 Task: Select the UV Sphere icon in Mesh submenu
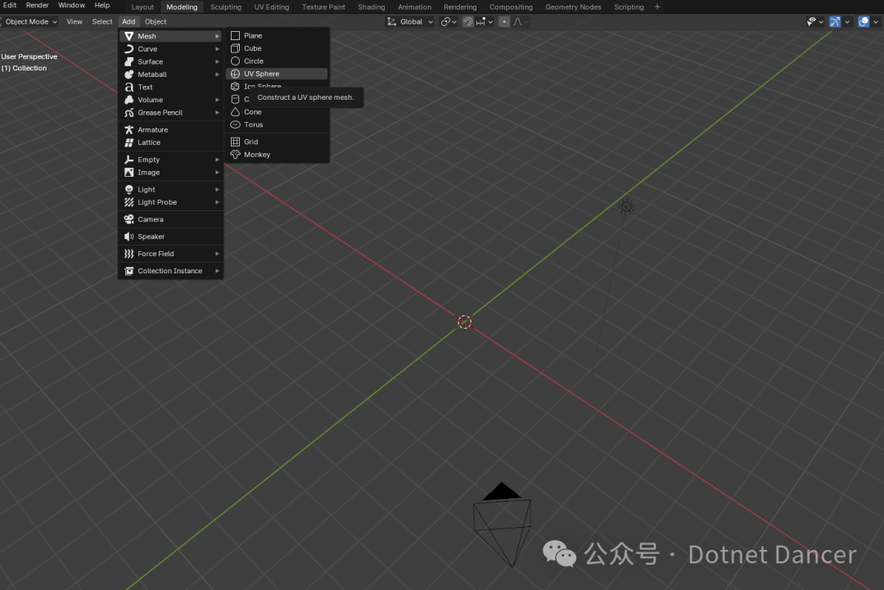236,73
